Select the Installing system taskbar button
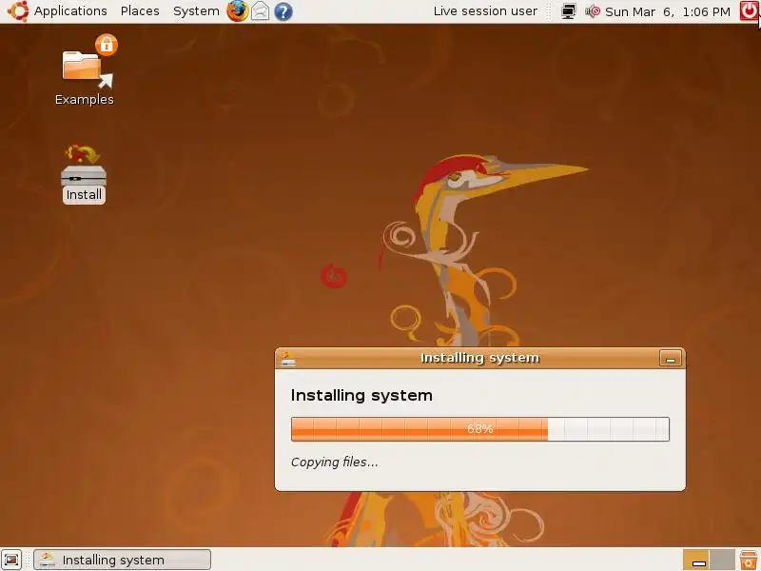Image resolution: width=761 pixels, height=571 pixels. pos(123,560)
